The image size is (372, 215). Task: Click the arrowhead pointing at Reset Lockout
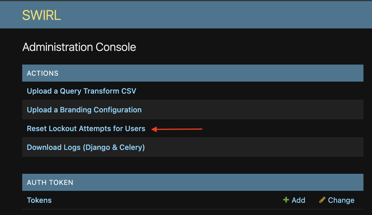pyautogui.click(x=154, y=129)
